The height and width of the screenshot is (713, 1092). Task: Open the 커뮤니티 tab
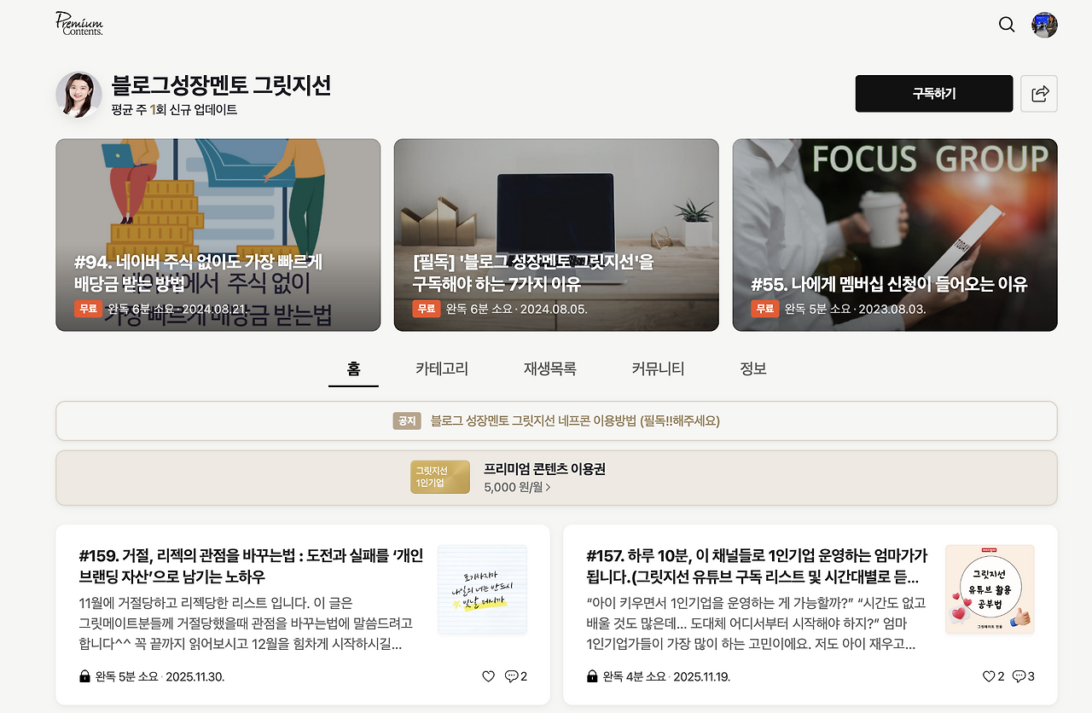pyautogui.click(x=658, y=369)
